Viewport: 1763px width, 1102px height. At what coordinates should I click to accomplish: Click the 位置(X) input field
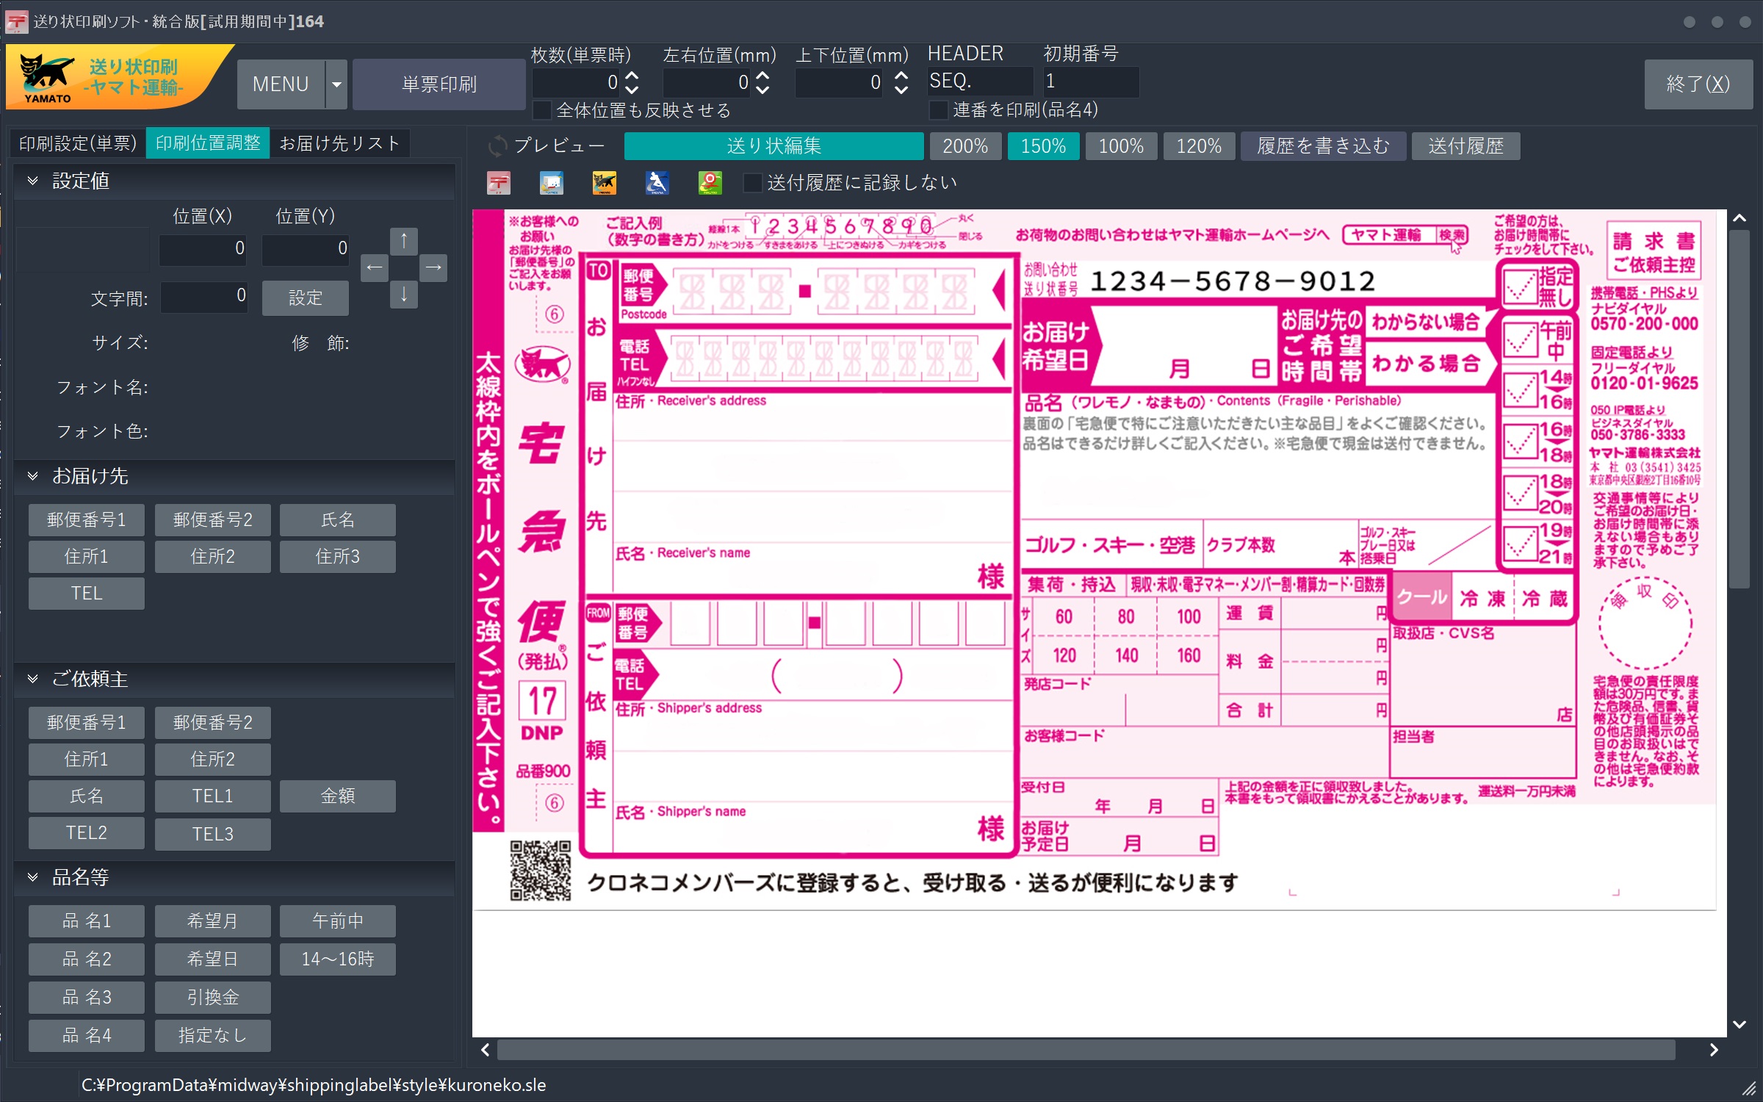point(203,249)
